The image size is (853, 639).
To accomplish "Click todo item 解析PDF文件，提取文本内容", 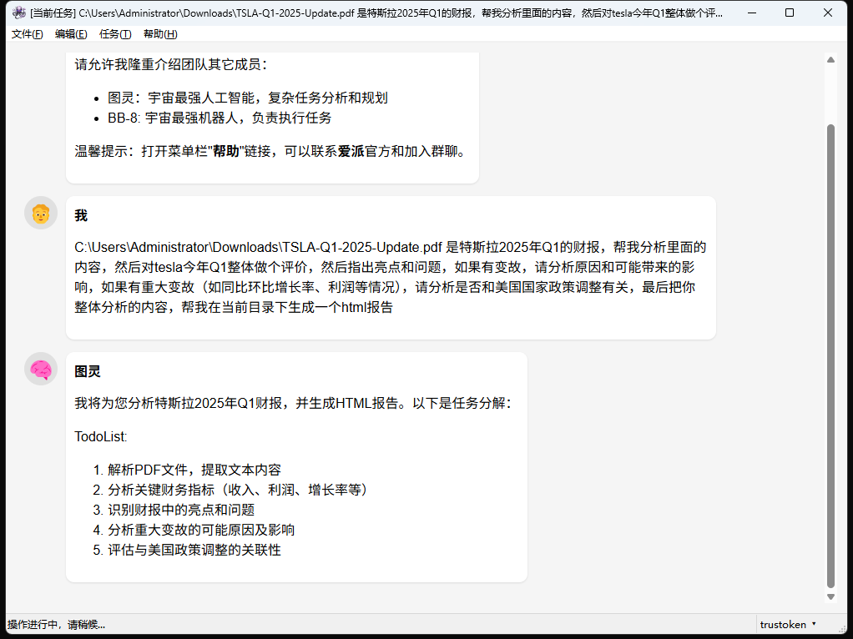I will [x=194, y=470].
